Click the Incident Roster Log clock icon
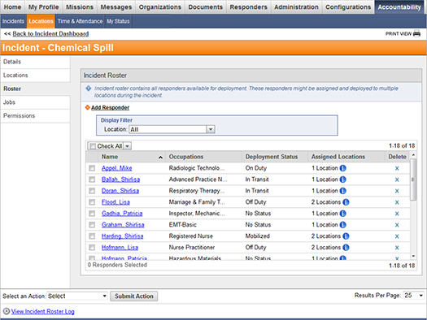The height and width of the screenshot is (320, 427). click(7, 311)
